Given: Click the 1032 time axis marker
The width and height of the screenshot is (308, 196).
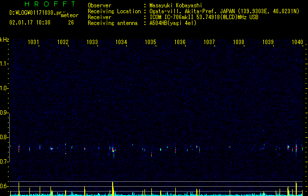Looking at the screenshot, I should tap(63, 42).
